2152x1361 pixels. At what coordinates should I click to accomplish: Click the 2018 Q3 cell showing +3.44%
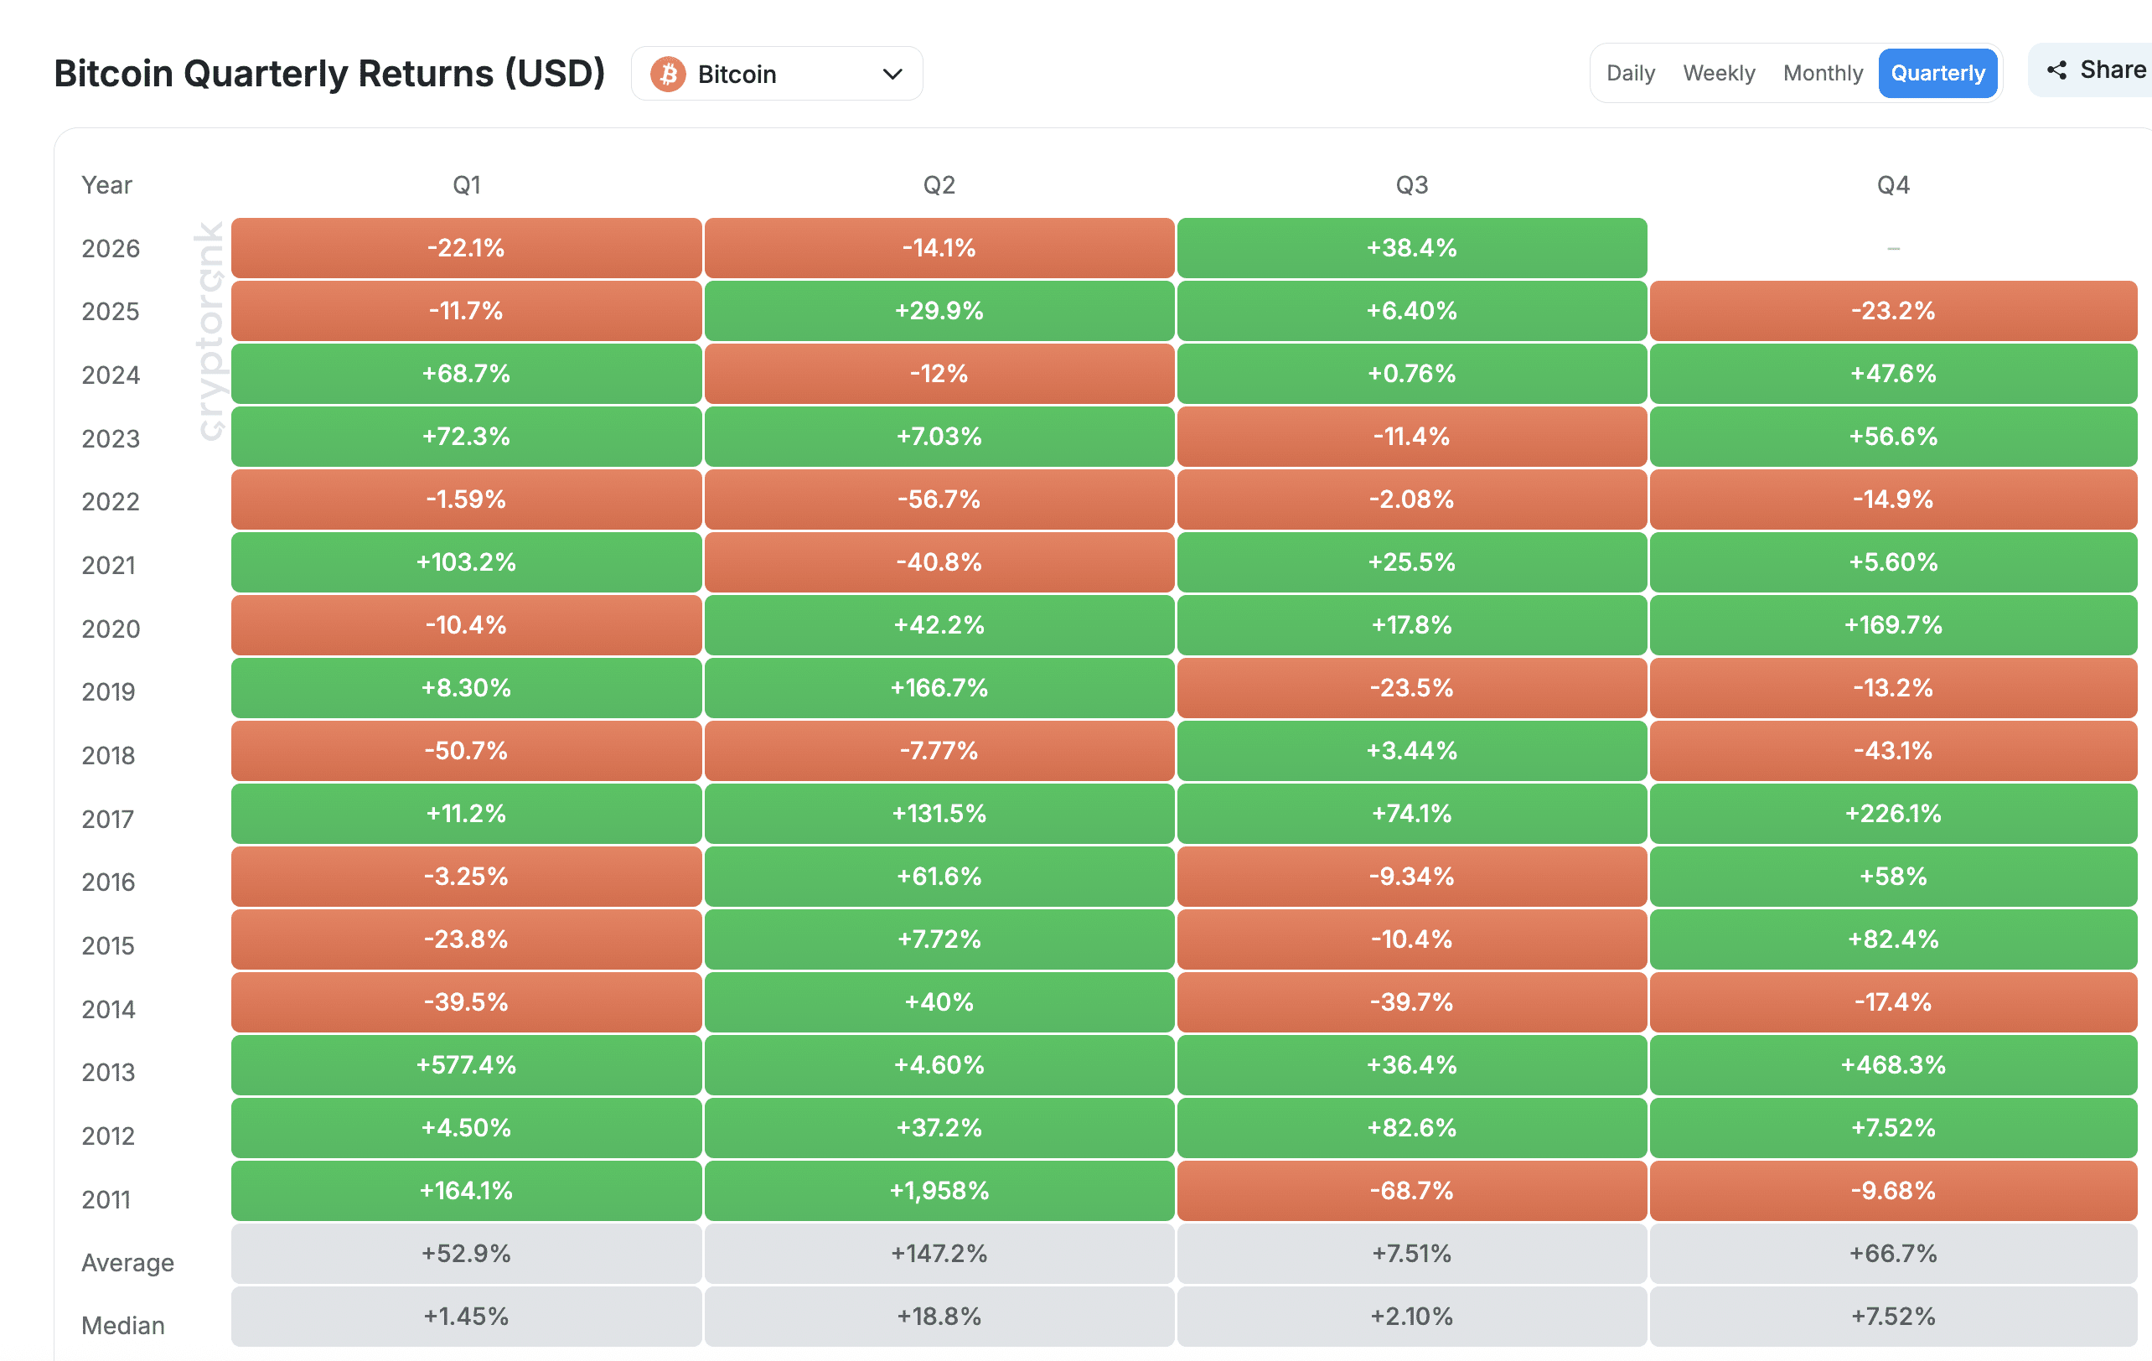click(1412, 751)
